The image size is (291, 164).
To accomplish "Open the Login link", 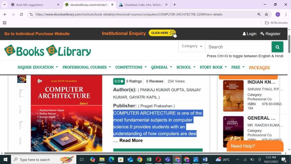I will [250, 34].
